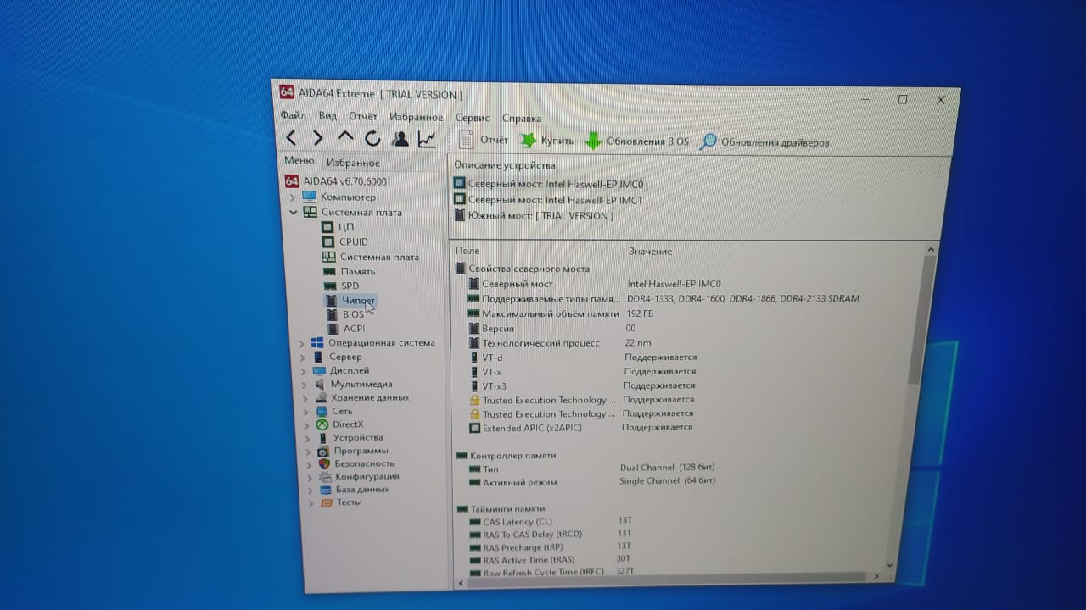This screenshot has height=610, width=1086.
Task: Select the CPUID tree item
Action: click(x=345, y=242)
